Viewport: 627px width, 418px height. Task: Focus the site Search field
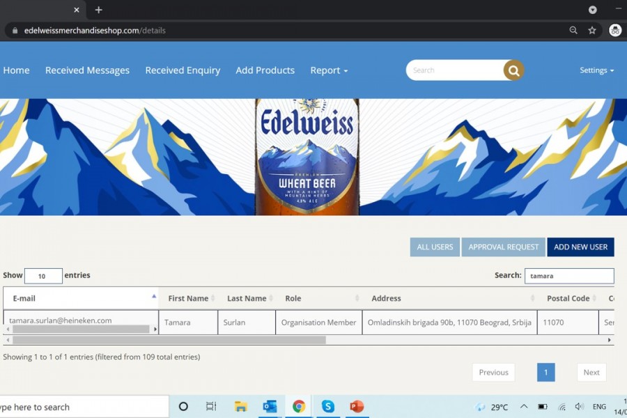(x=455, y=70)
